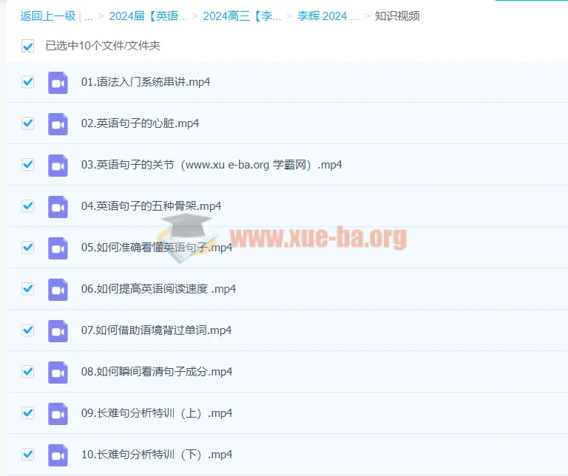Open the collapsed '...' breadcrumb after 返回上一级
The height and width of the screenshot is (476, 568).
pyautogui.click(x=89, y=16)
